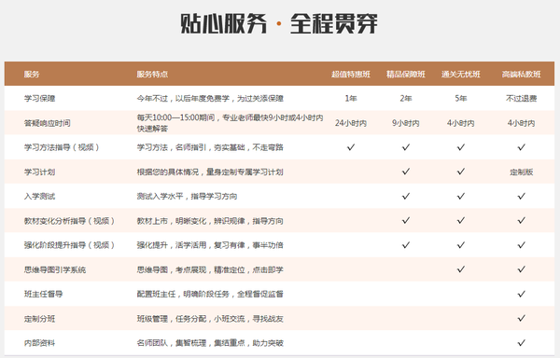Click 精品保障班 checkmark for 强化阶段提升指导
This screenshot has width=560, height=358.
click(x=406, y=244)
